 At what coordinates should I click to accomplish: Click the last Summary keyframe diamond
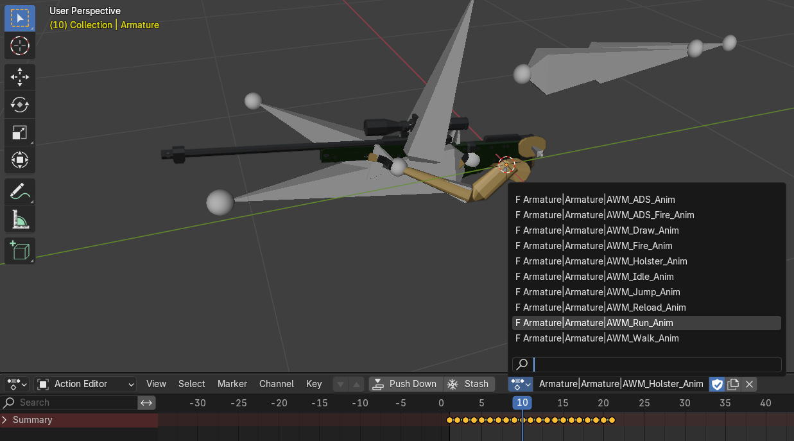coord(612,420)
